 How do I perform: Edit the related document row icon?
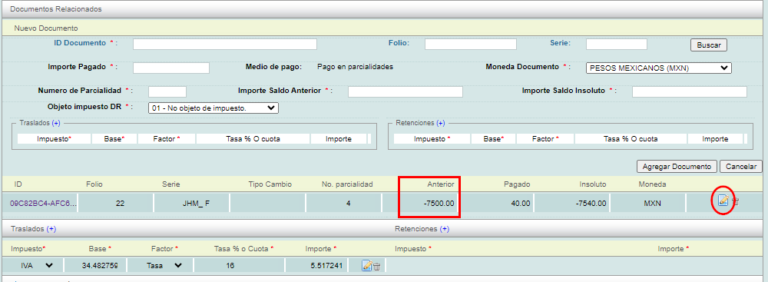723,200
